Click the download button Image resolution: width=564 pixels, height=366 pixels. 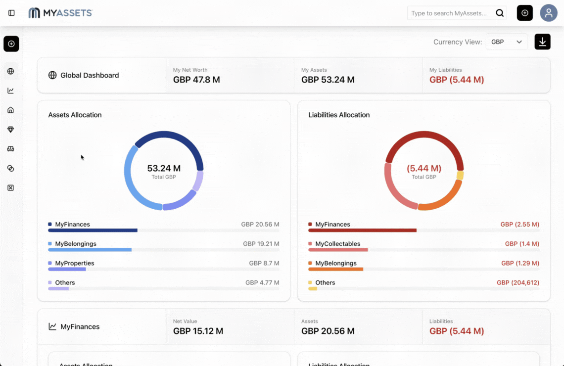[x=542, y=42]
